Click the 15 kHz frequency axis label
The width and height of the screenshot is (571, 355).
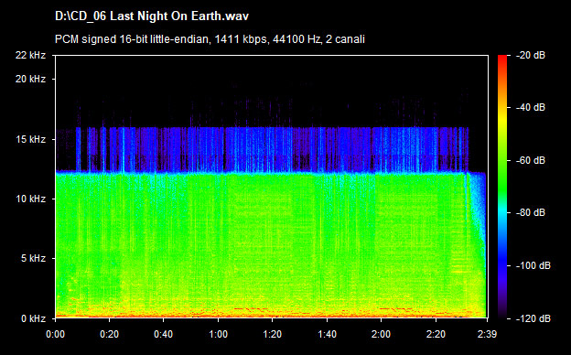click(x=30, y=139)
